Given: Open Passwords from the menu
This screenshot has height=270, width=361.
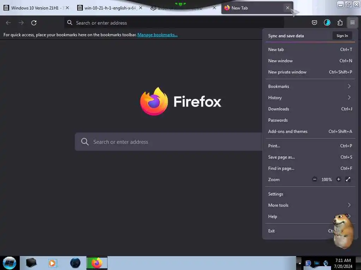Looking at the screenshot, I should [310, 120].
